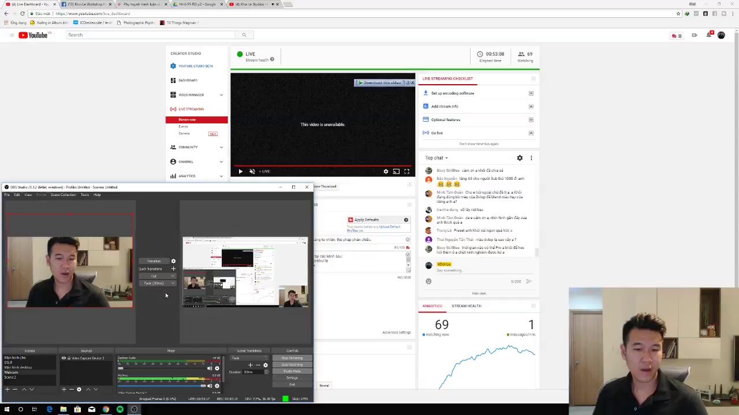The width and height of the screenshot is (739, 415).
Task: Open Mic/Aux mixer settings gear
Action: (217, 386)
